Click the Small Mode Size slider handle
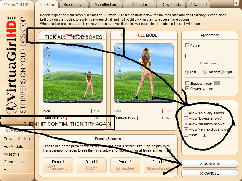The image size is (242, 181). 91,111
